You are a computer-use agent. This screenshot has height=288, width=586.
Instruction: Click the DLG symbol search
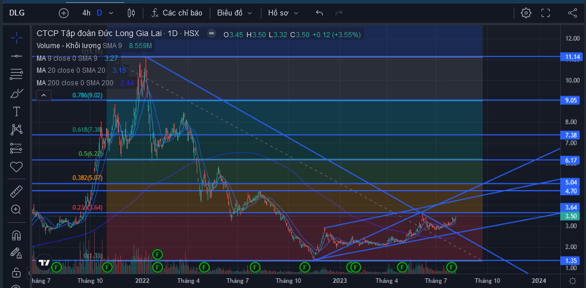pos(17,13)
